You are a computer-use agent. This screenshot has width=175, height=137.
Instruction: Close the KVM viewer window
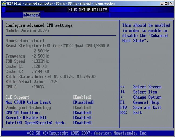pos(171,4)
